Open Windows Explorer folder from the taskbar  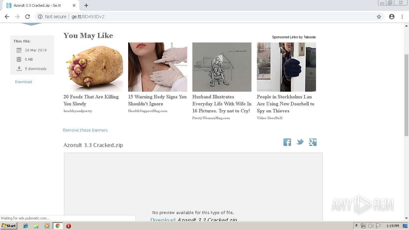pos(36,226)
